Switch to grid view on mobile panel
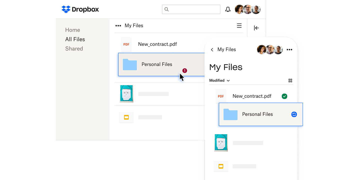Viewport: 360px width, 180px height. [290, 80]
